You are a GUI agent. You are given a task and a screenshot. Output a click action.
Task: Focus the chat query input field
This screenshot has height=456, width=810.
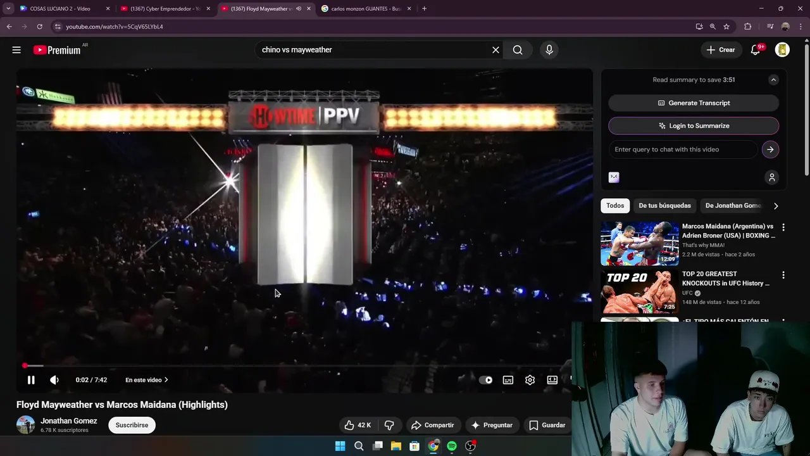pos(683,149)
